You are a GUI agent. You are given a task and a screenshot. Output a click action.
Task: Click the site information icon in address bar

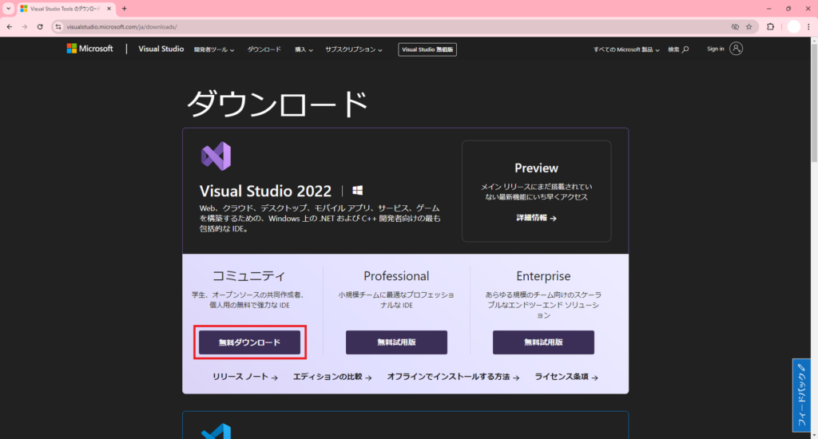pyautogui.click(x=58, y=26)
